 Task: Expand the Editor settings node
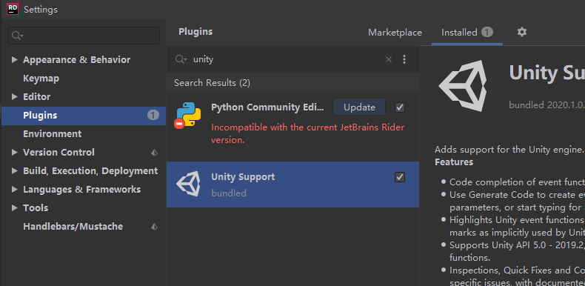[x=15, y=97]
